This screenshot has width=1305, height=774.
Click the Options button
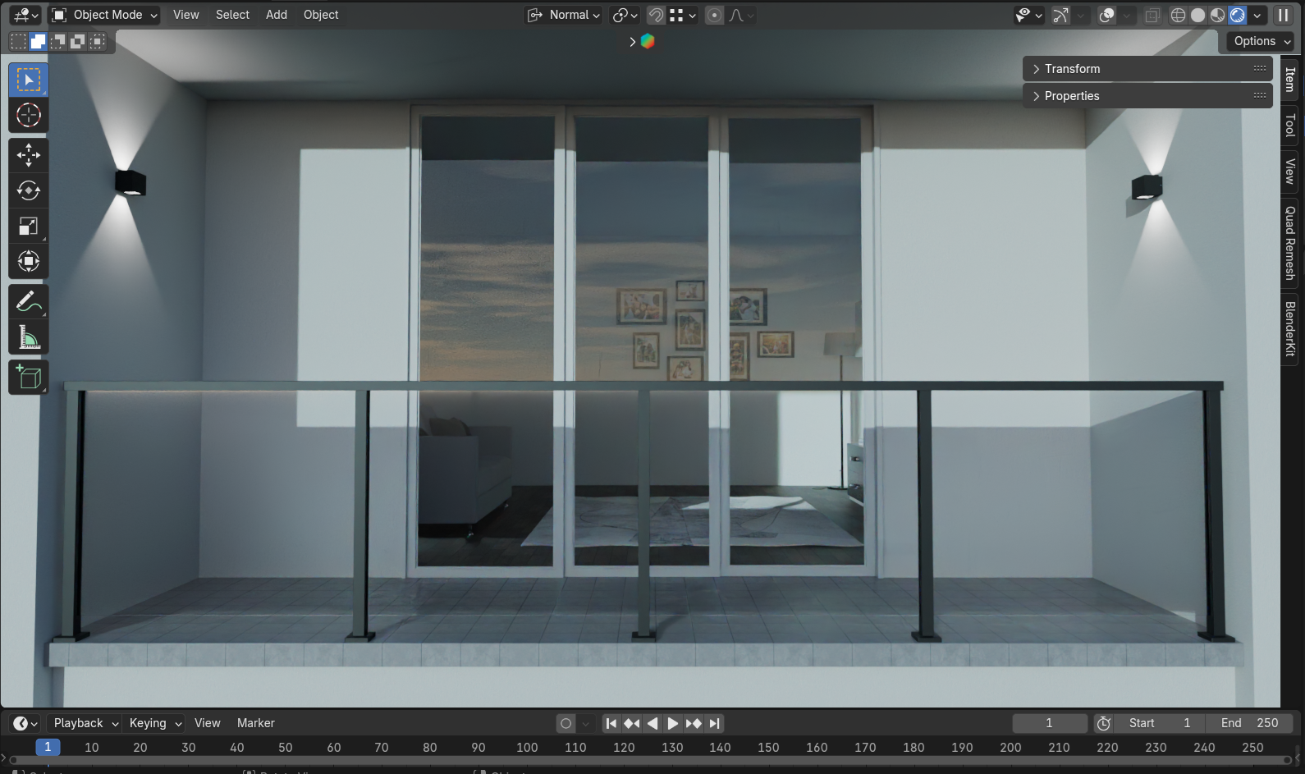pyautogui.click(x=1261, y=41)
